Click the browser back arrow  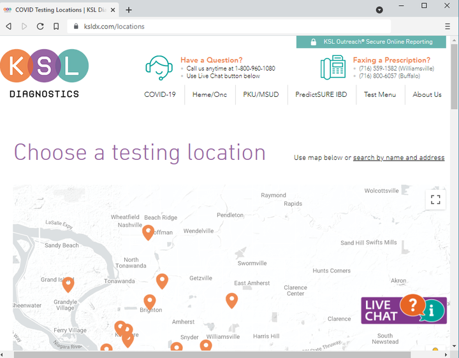point(9,26)
